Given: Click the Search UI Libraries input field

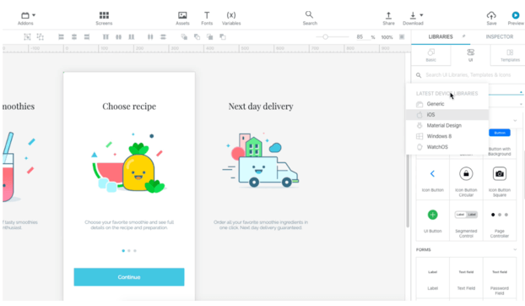Looking at the screenshot, I should pyautogui.click(x=468, y=74).
